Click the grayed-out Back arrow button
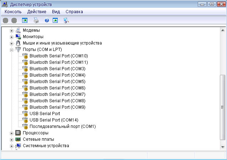The width and height of the screenshot is (227, 160). coord(5,21)
